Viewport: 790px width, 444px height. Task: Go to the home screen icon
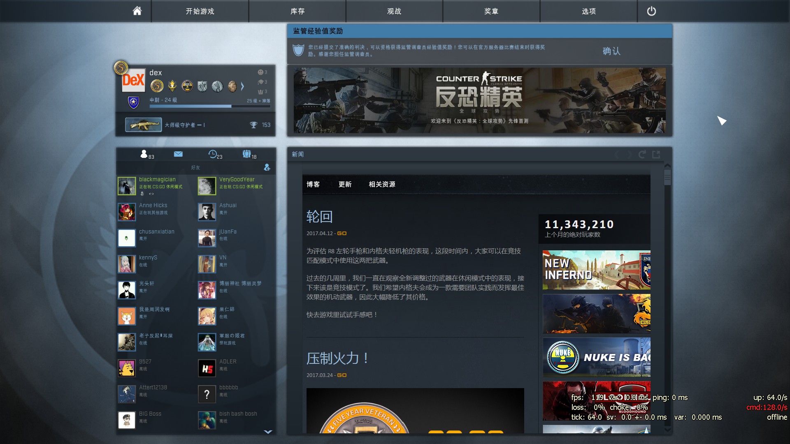click(x=137, y=11)
